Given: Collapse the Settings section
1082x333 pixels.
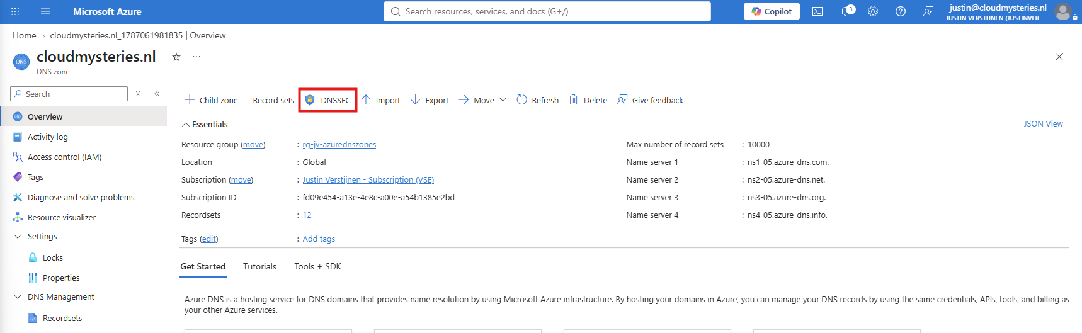Looking at the screenshot, I should 18,236.
